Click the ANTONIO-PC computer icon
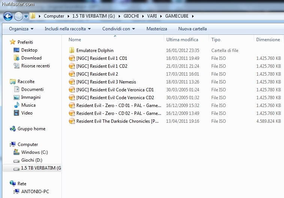284x198 pixels. [x=16, y=191]
